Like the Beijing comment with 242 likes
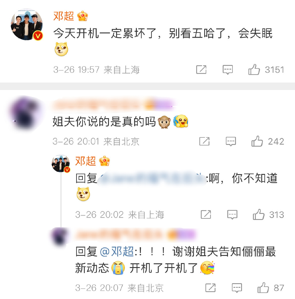 (x=257, y=141)
